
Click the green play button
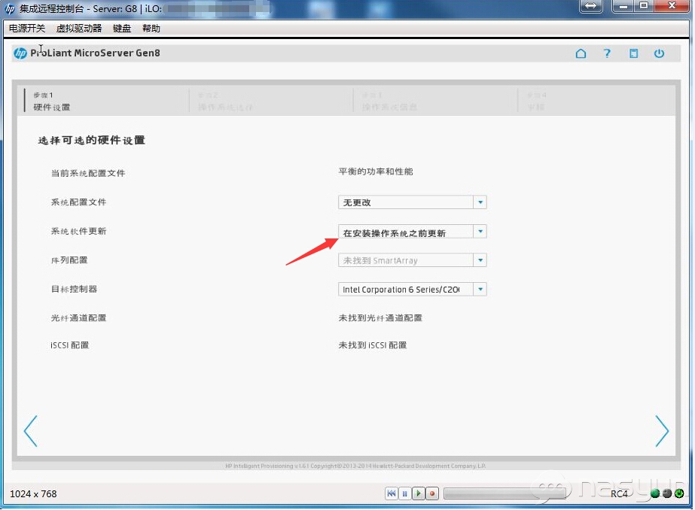click(x=419, y=493)
